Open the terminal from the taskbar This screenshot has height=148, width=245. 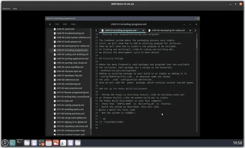(x=19, y=142)
